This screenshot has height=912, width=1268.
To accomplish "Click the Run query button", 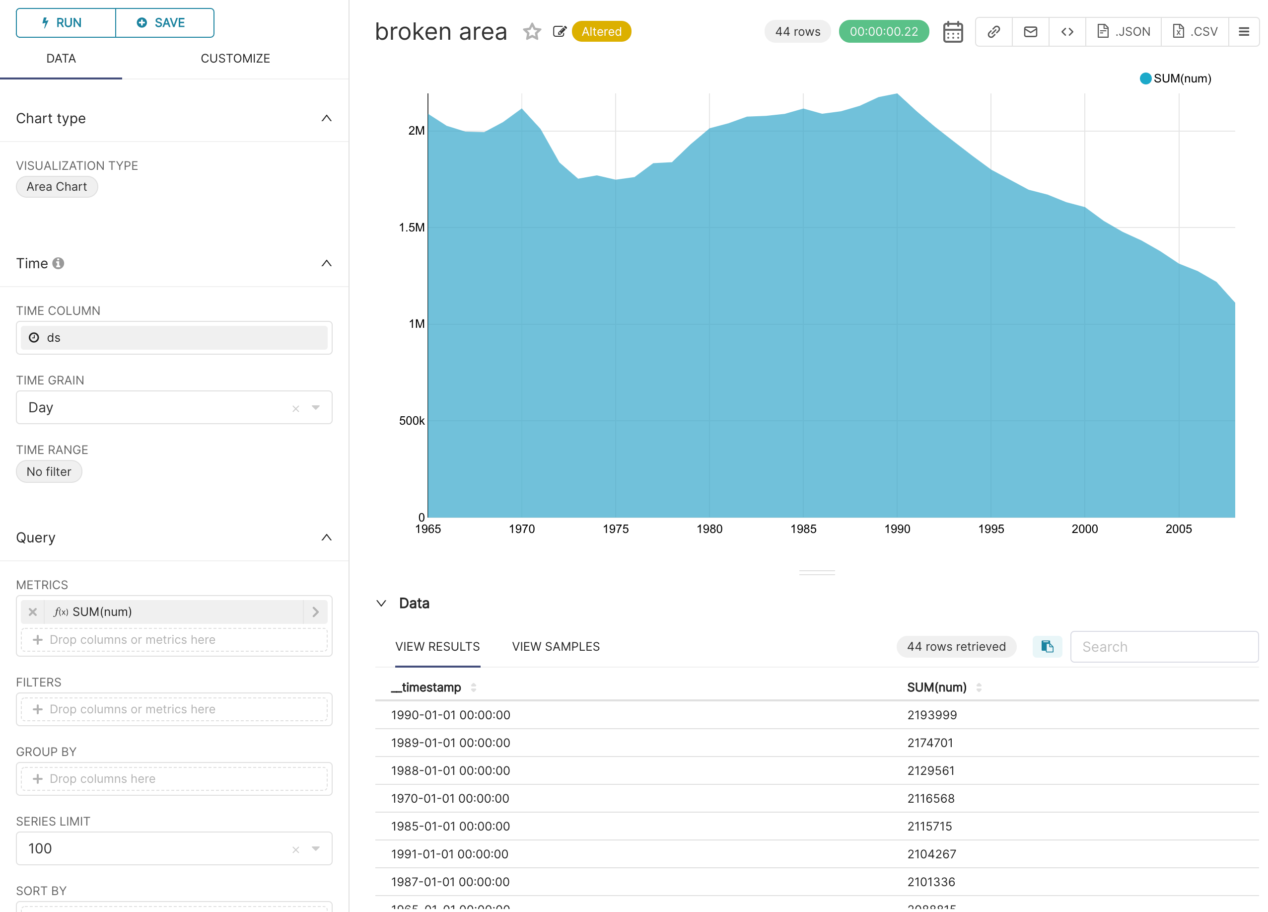I will (x=66, y=23).
